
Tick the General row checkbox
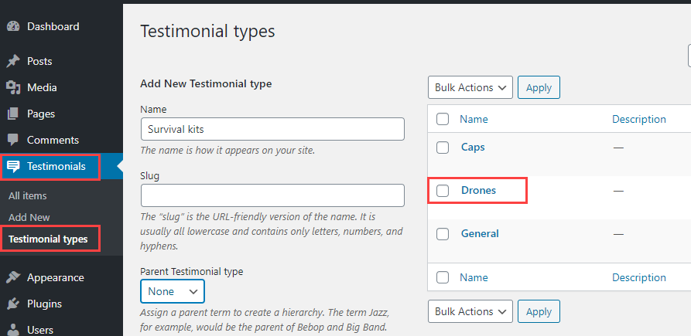[443, 234]
